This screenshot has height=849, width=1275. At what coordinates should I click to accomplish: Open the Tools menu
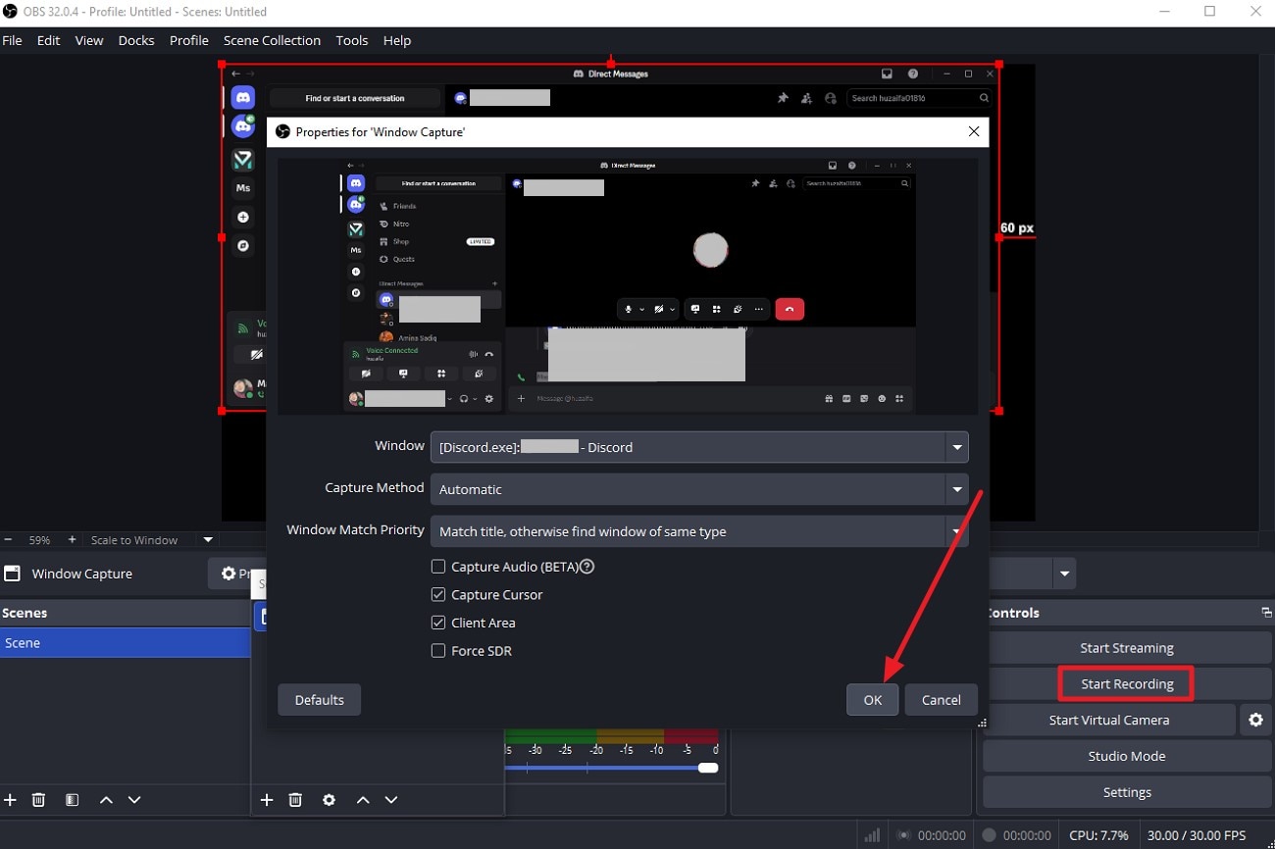tap(351, 40)
